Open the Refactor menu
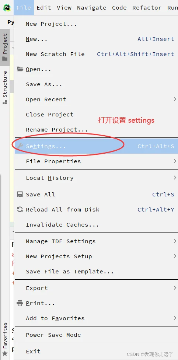This screenshot has width=178, height=360. (147, 8)
